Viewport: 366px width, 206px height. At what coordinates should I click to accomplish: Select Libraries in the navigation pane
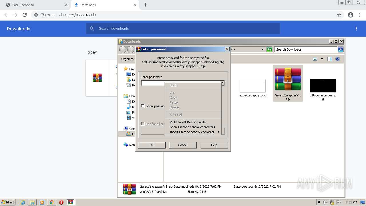click(x=130, y=96)
